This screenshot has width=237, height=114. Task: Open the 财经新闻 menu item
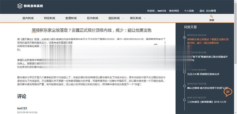49,18
